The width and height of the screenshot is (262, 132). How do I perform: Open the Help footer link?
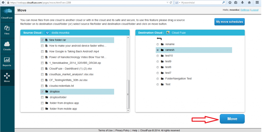(x=135, y=130)
